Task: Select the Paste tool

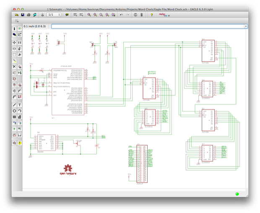Action: point(14,61)
